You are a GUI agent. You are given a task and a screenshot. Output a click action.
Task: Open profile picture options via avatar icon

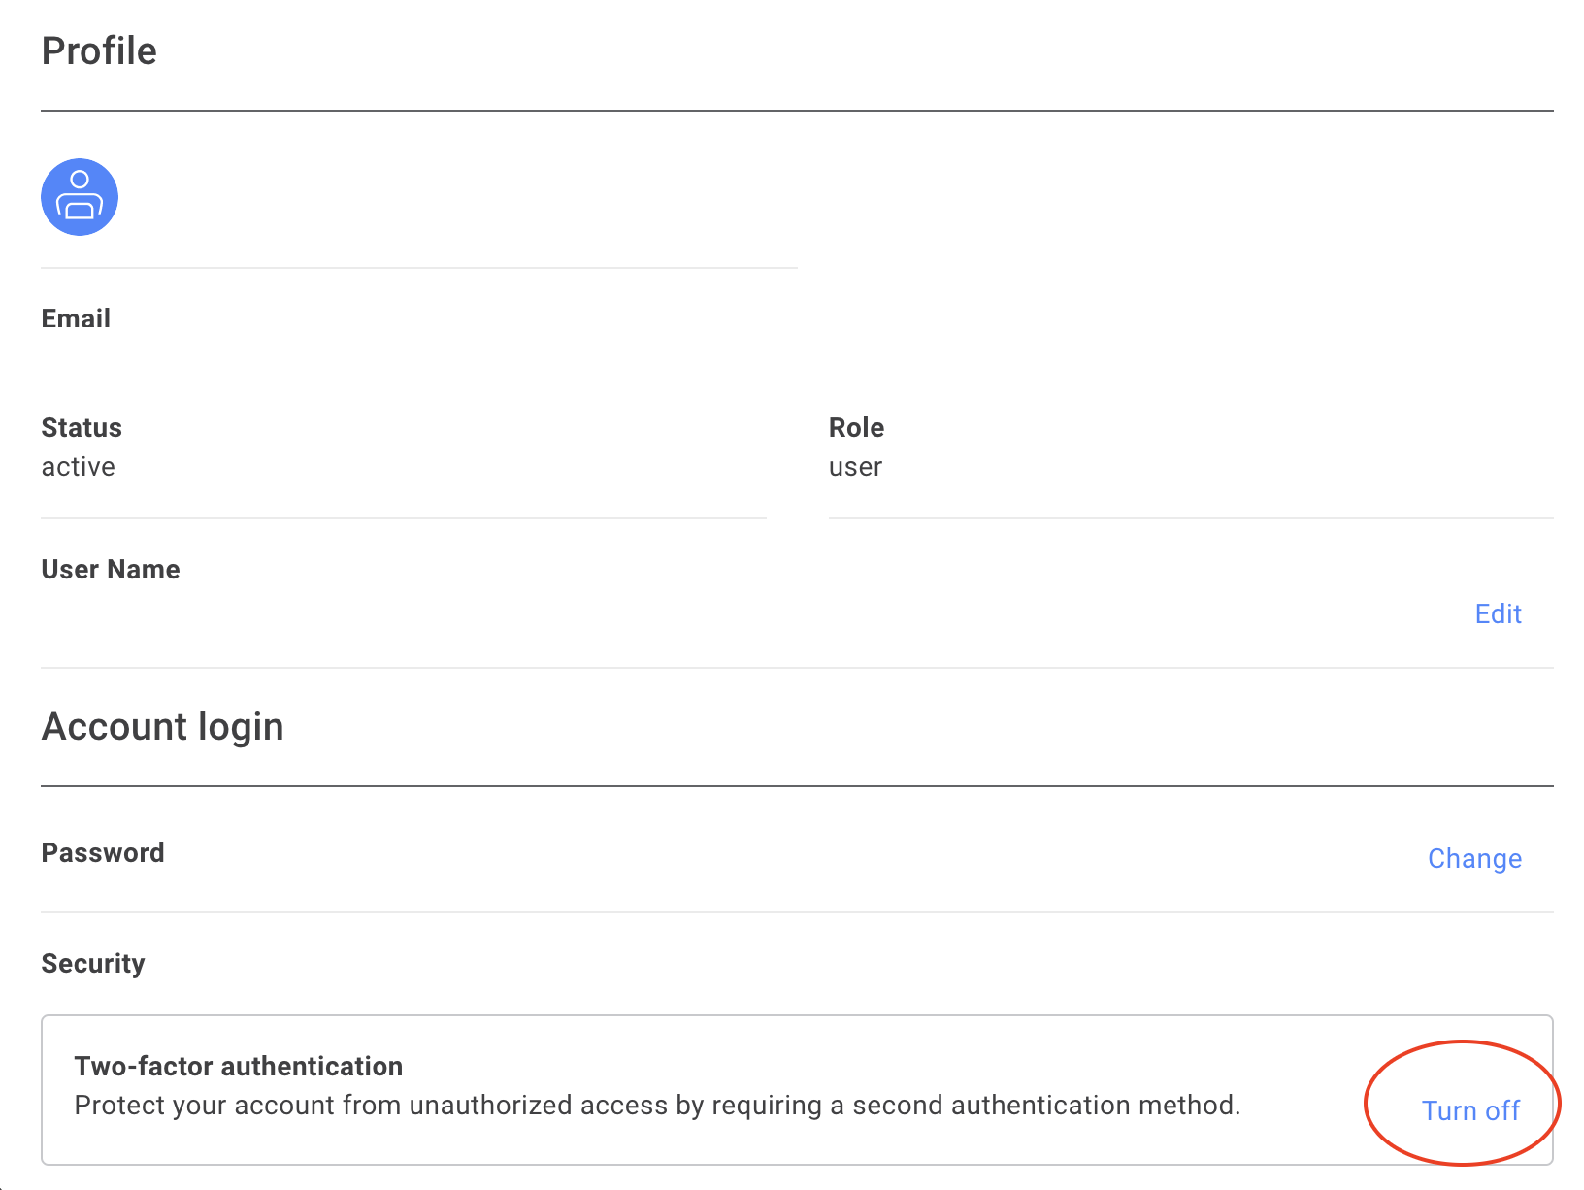[x=79, y=196]
